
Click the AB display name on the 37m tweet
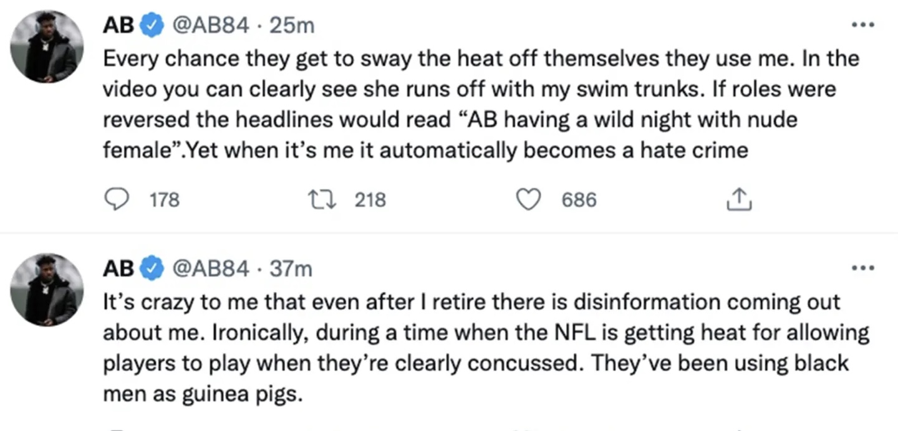click(x=118, y=268)
